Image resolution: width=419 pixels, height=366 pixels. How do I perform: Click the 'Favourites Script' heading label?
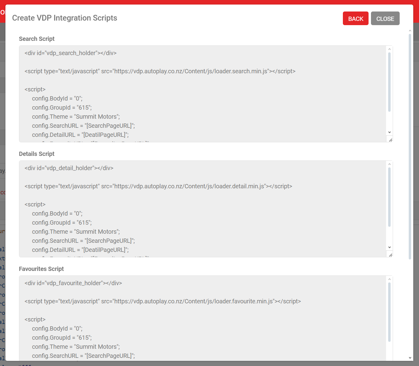41,269
